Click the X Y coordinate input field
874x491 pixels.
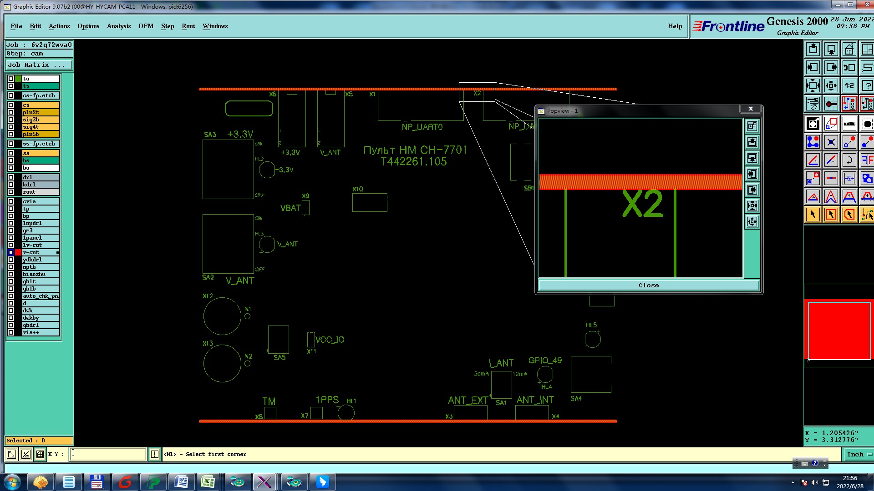coord(108,454)
